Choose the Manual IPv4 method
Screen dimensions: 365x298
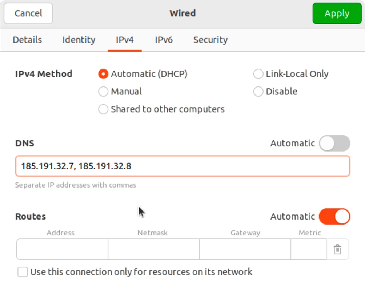pos(103,92)
